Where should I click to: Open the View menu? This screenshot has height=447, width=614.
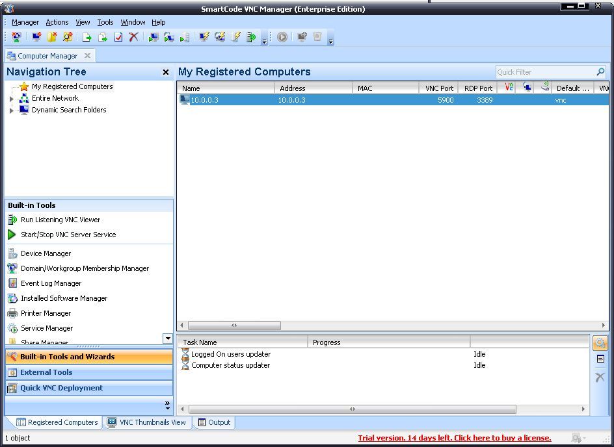coord(83,22)
